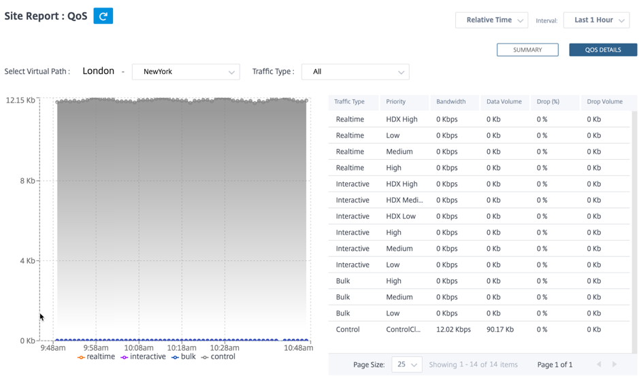
Task: Select the Interactive Low priority cell
Action: click(x=393, y=264)
